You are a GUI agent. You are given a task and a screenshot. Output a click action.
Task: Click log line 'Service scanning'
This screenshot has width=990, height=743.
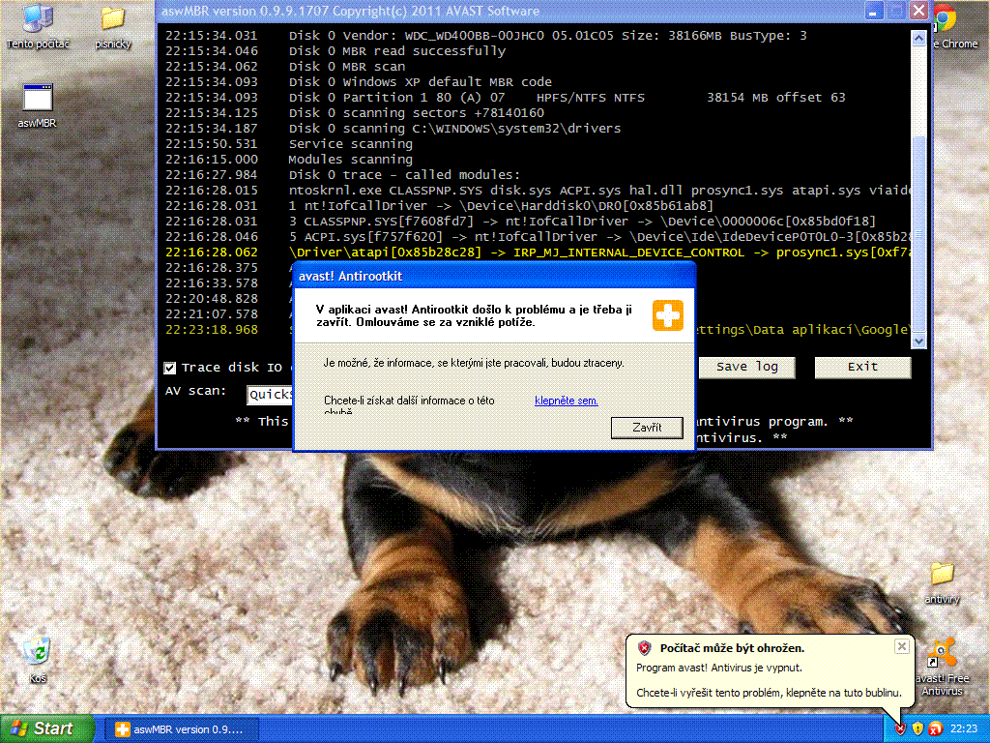pos(350,144)
